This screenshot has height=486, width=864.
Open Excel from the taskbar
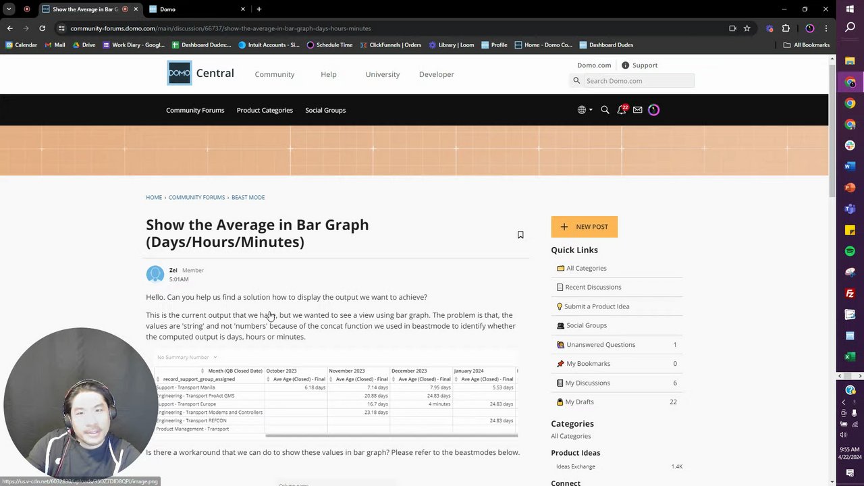(850, 357)
